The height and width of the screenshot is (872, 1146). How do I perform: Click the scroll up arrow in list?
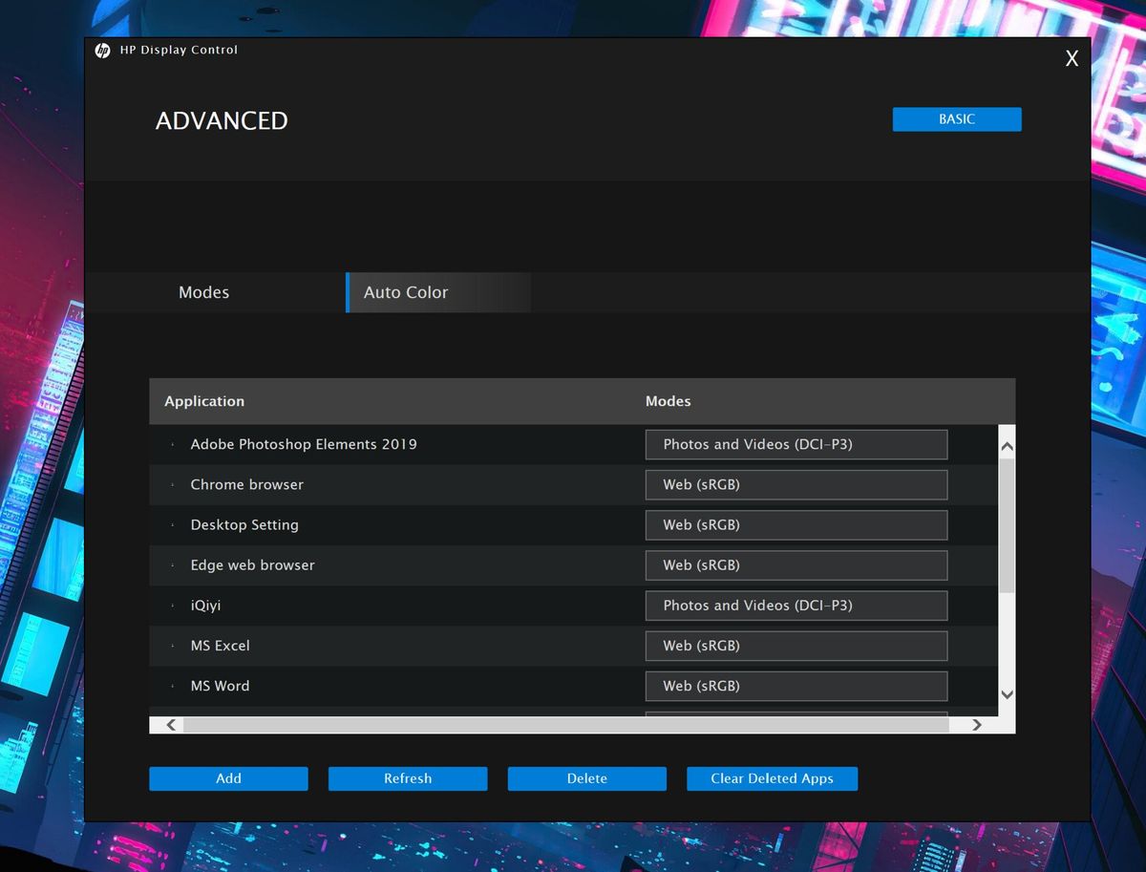(x=1007, y=446)
